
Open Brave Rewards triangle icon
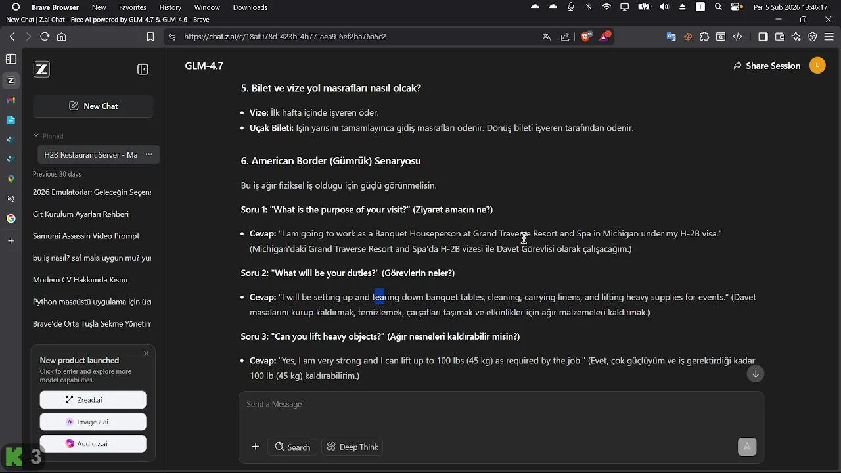[x=604, y=36]
